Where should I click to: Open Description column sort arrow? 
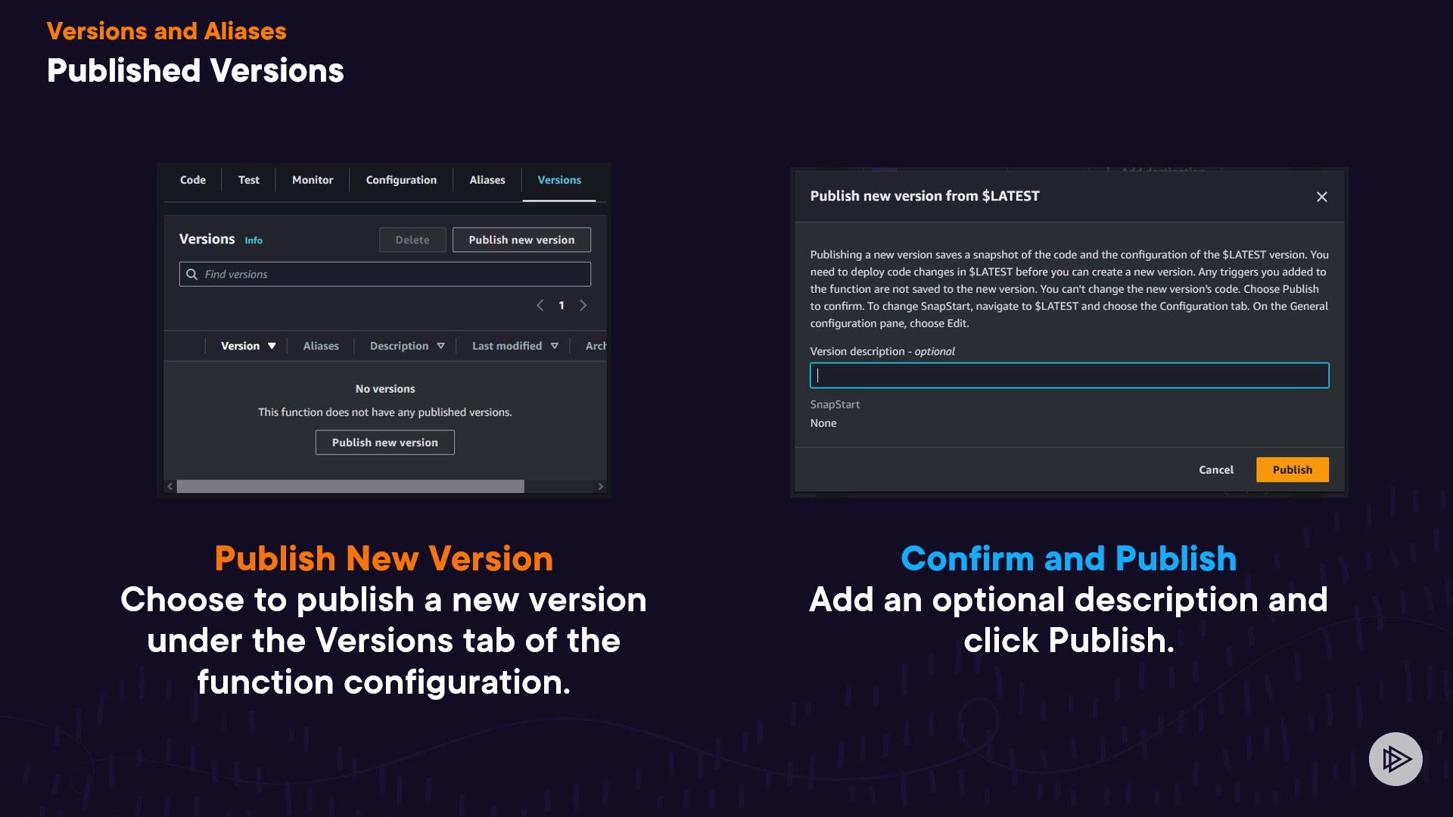coord(440,346)
